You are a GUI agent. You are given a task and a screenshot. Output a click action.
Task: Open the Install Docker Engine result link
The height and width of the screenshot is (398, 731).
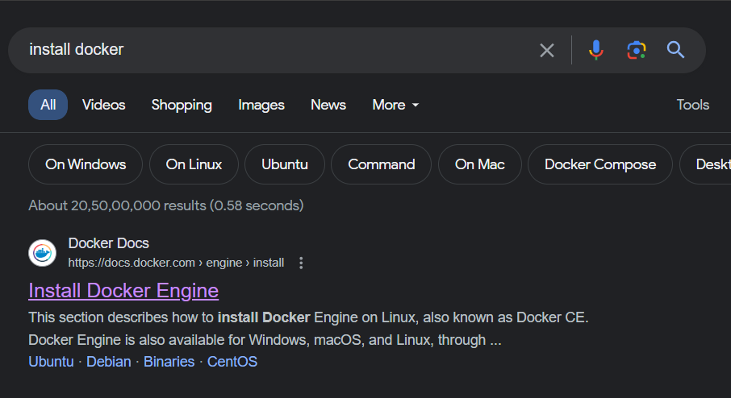pyautogui.click(x=123, y=291)
